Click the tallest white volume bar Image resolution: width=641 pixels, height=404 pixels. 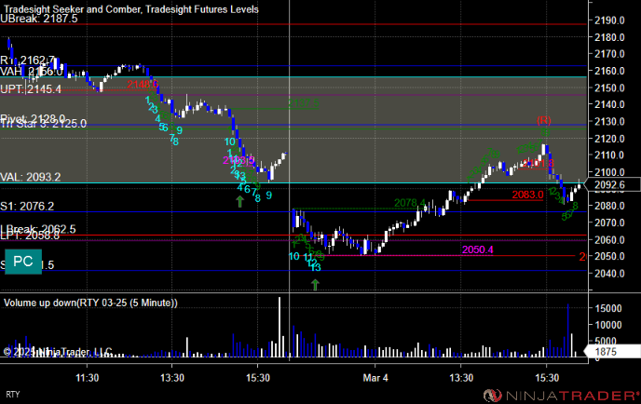pos(280,328)
